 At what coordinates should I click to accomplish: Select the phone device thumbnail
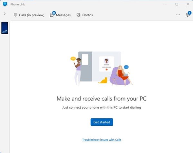pyautogui.click(x=5, y=28)
